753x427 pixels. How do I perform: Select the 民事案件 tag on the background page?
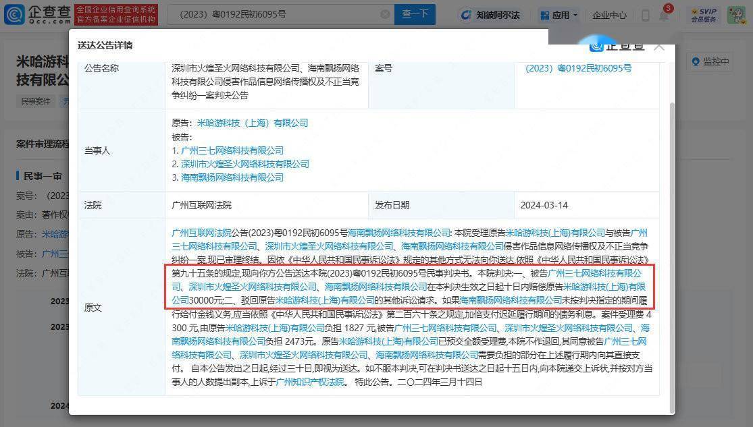coord(36,101)
